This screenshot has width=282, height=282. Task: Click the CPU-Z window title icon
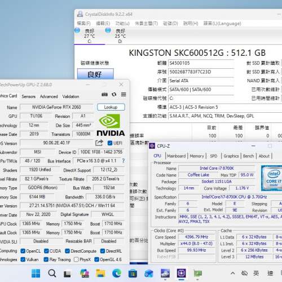tap(152, 146)
